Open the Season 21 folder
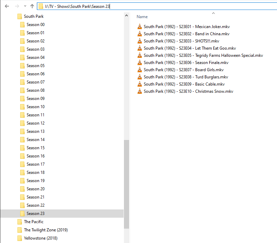 coord(35,197)
